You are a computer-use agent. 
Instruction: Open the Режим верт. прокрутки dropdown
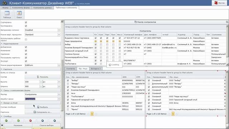point(59,34)
